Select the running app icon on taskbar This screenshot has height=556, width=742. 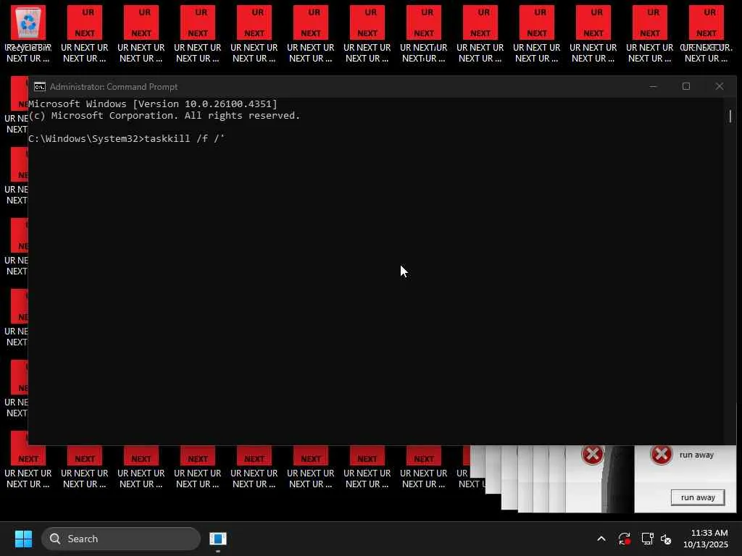[x=217, y=539]
